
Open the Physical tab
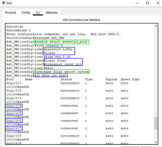pyautogui.click(x=10, y=13)
